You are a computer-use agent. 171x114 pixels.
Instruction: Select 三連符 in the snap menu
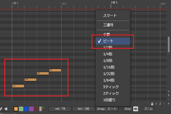(108, 25)
